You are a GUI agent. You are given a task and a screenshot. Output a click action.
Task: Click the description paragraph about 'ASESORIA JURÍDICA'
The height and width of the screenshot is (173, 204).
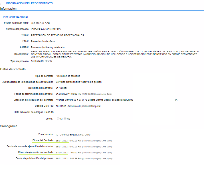[115, 54]
